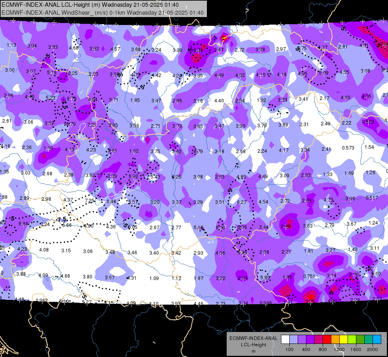Click the legend label 800

323,349
